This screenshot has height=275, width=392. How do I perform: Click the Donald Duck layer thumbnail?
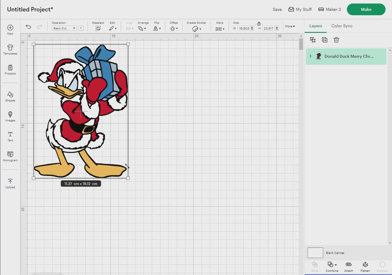[319, 56]
